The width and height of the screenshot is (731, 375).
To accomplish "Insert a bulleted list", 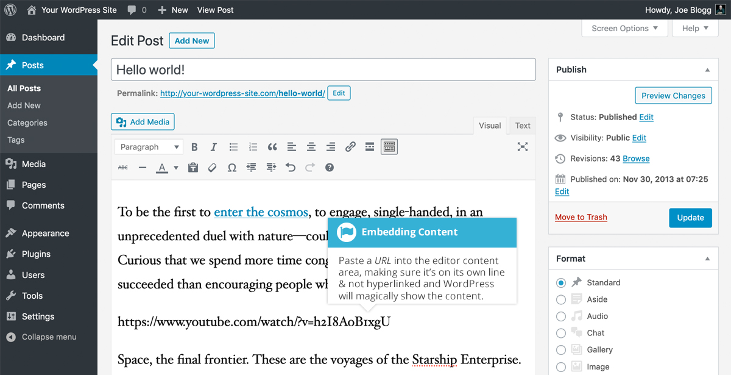I will [x=233, y=147].
